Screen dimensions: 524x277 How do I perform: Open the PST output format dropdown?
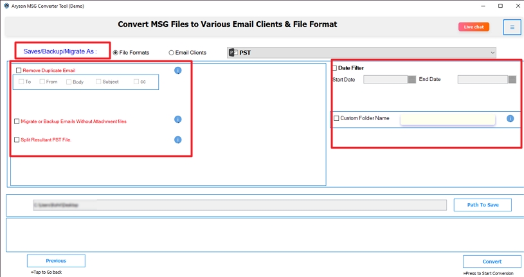click(361, 53)
